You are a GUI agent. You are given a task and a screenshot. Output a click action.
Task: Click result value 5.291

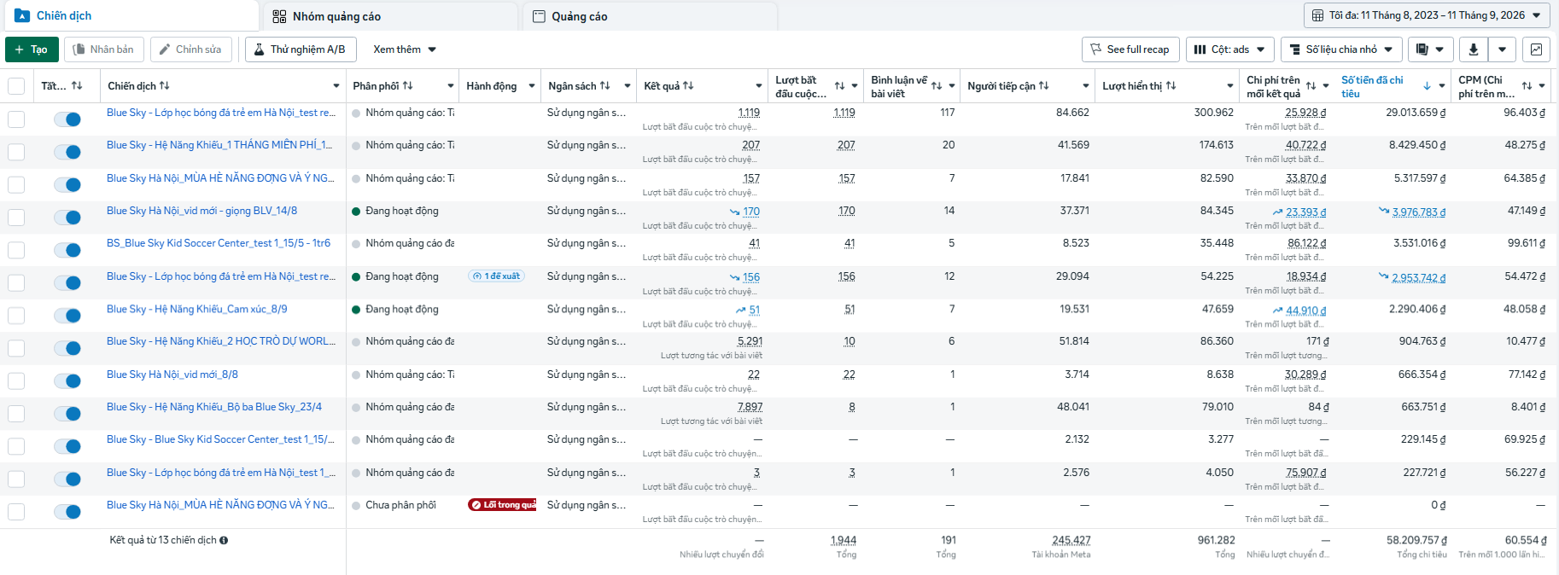750,341
